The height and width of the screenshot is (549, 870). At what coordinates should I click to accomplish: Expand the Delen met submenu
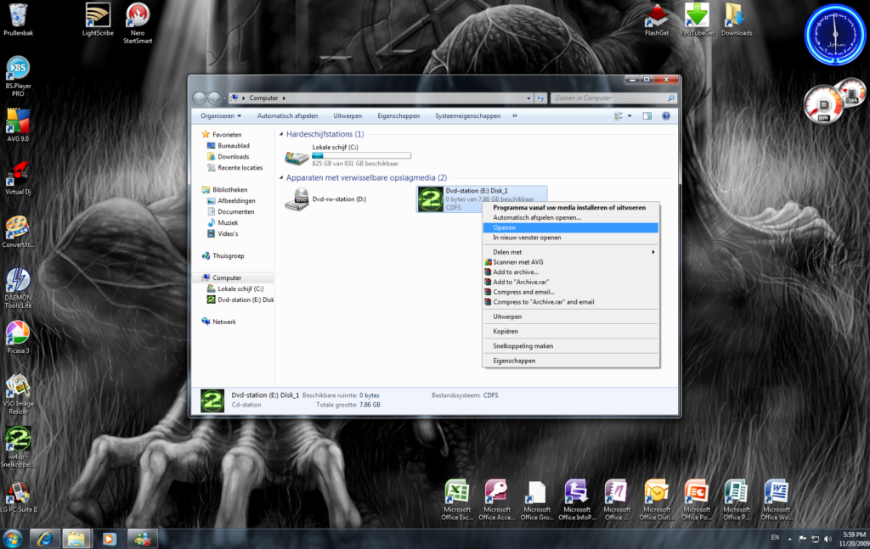[571, 252]
